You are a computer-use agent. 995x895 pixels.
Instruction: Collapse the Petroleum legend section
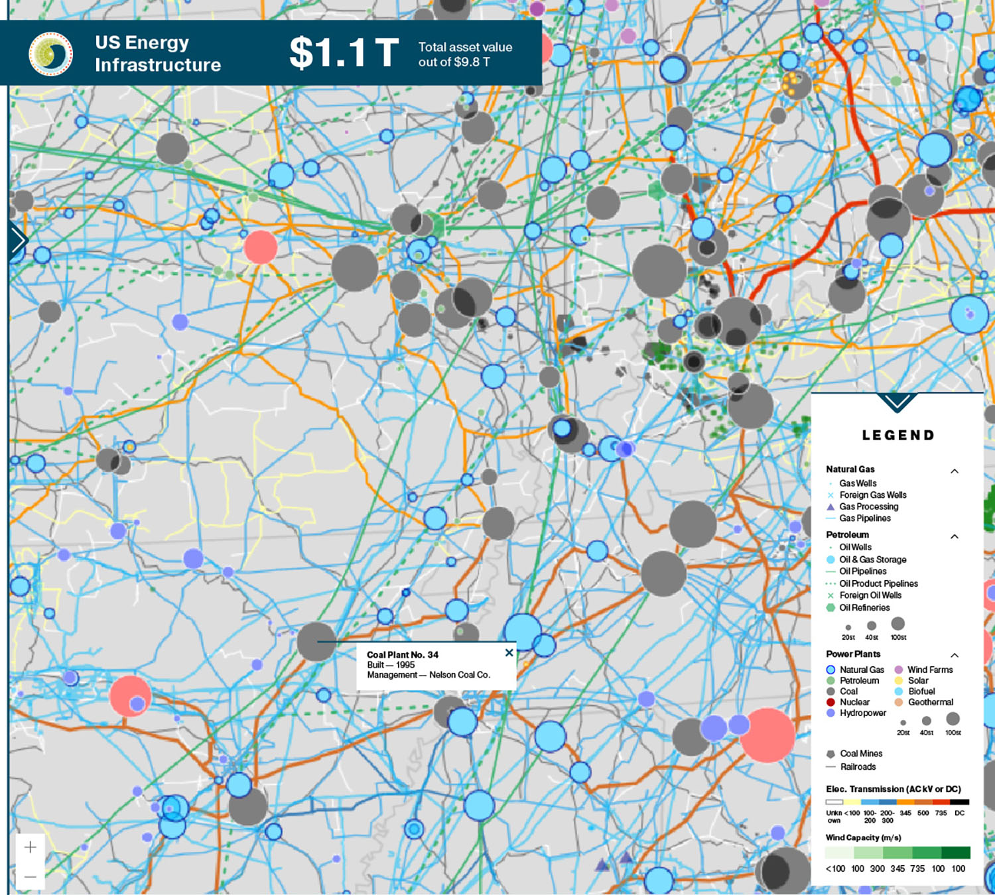coord(955,536)
